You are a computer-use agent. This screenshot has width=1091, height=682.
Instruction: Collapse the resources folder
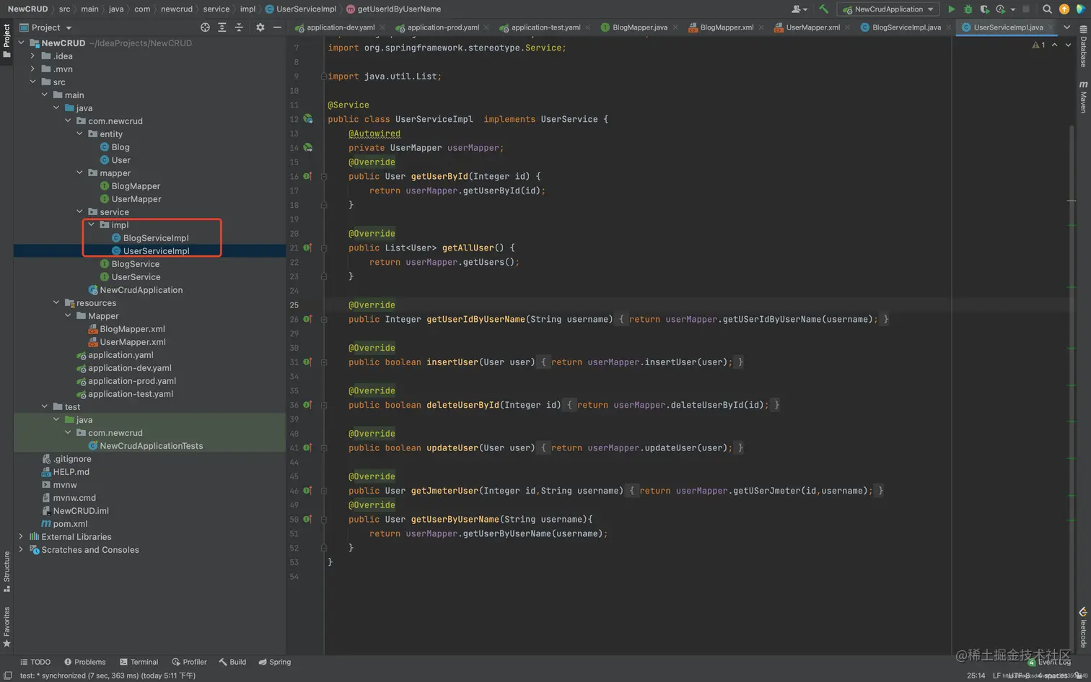tap(56, 302)
